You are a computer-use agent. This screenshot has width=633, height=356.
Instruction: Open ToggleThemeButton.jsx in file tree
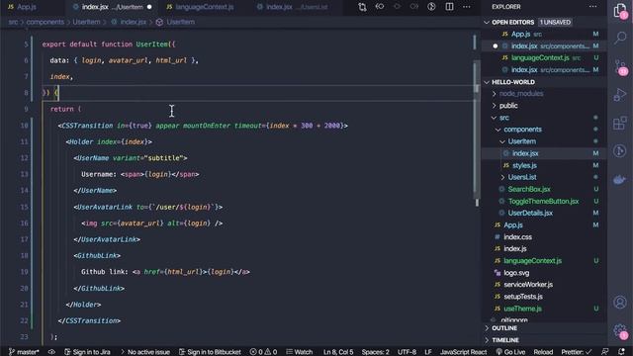tap(543, 201)
